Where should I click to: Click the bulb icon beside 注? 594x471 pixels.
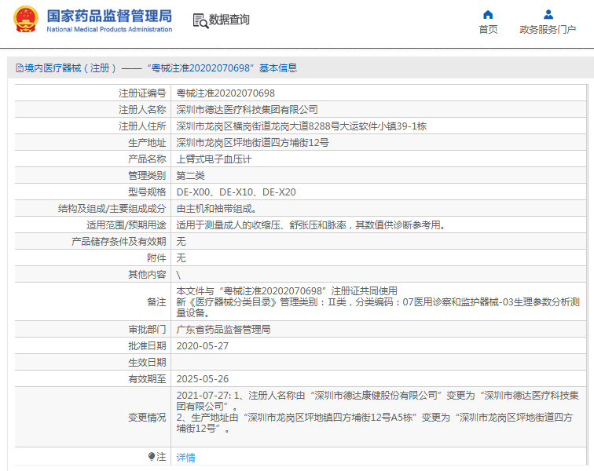tap(151, 456)
